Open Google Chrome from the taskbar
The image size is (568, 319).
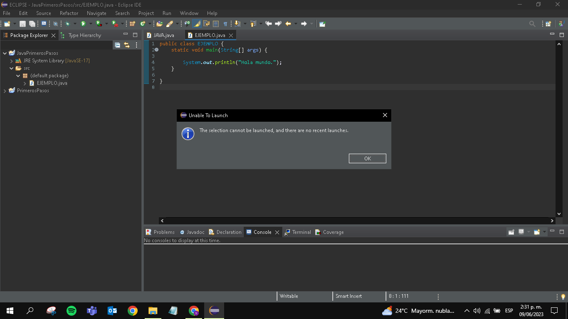coord(133,310)
